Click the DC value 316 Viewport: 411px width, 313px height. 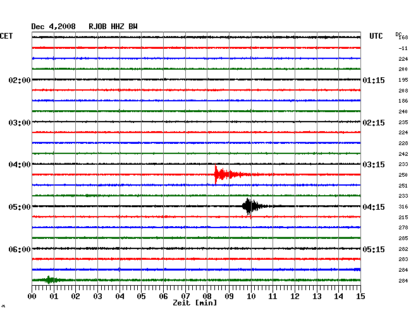point(403,207)
